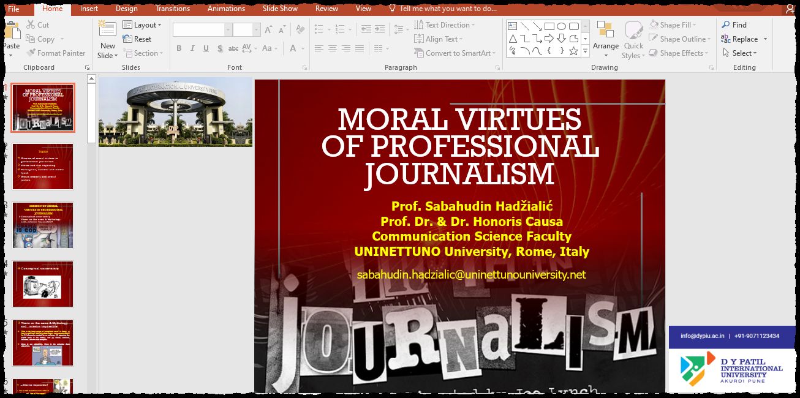Pick the Text Box shape in the gallery
800x398 pixels.
(512, 26)
